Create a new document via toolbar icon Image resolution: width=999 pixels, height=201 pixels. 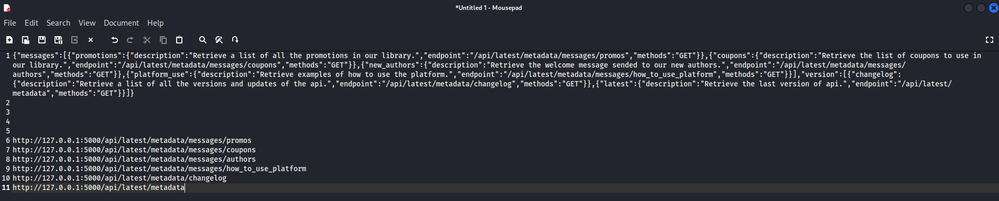click(9, 40)
